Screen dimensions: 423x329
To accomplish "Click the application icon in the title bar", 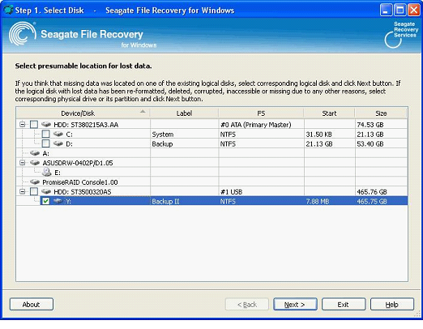I will pyautogui.click(x=8, y=10).
